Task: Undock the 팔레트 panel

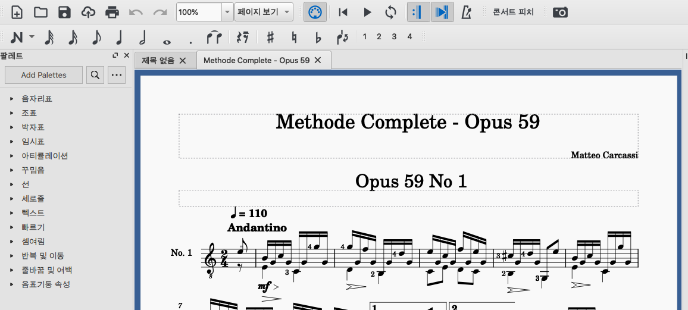Action: 115,56
